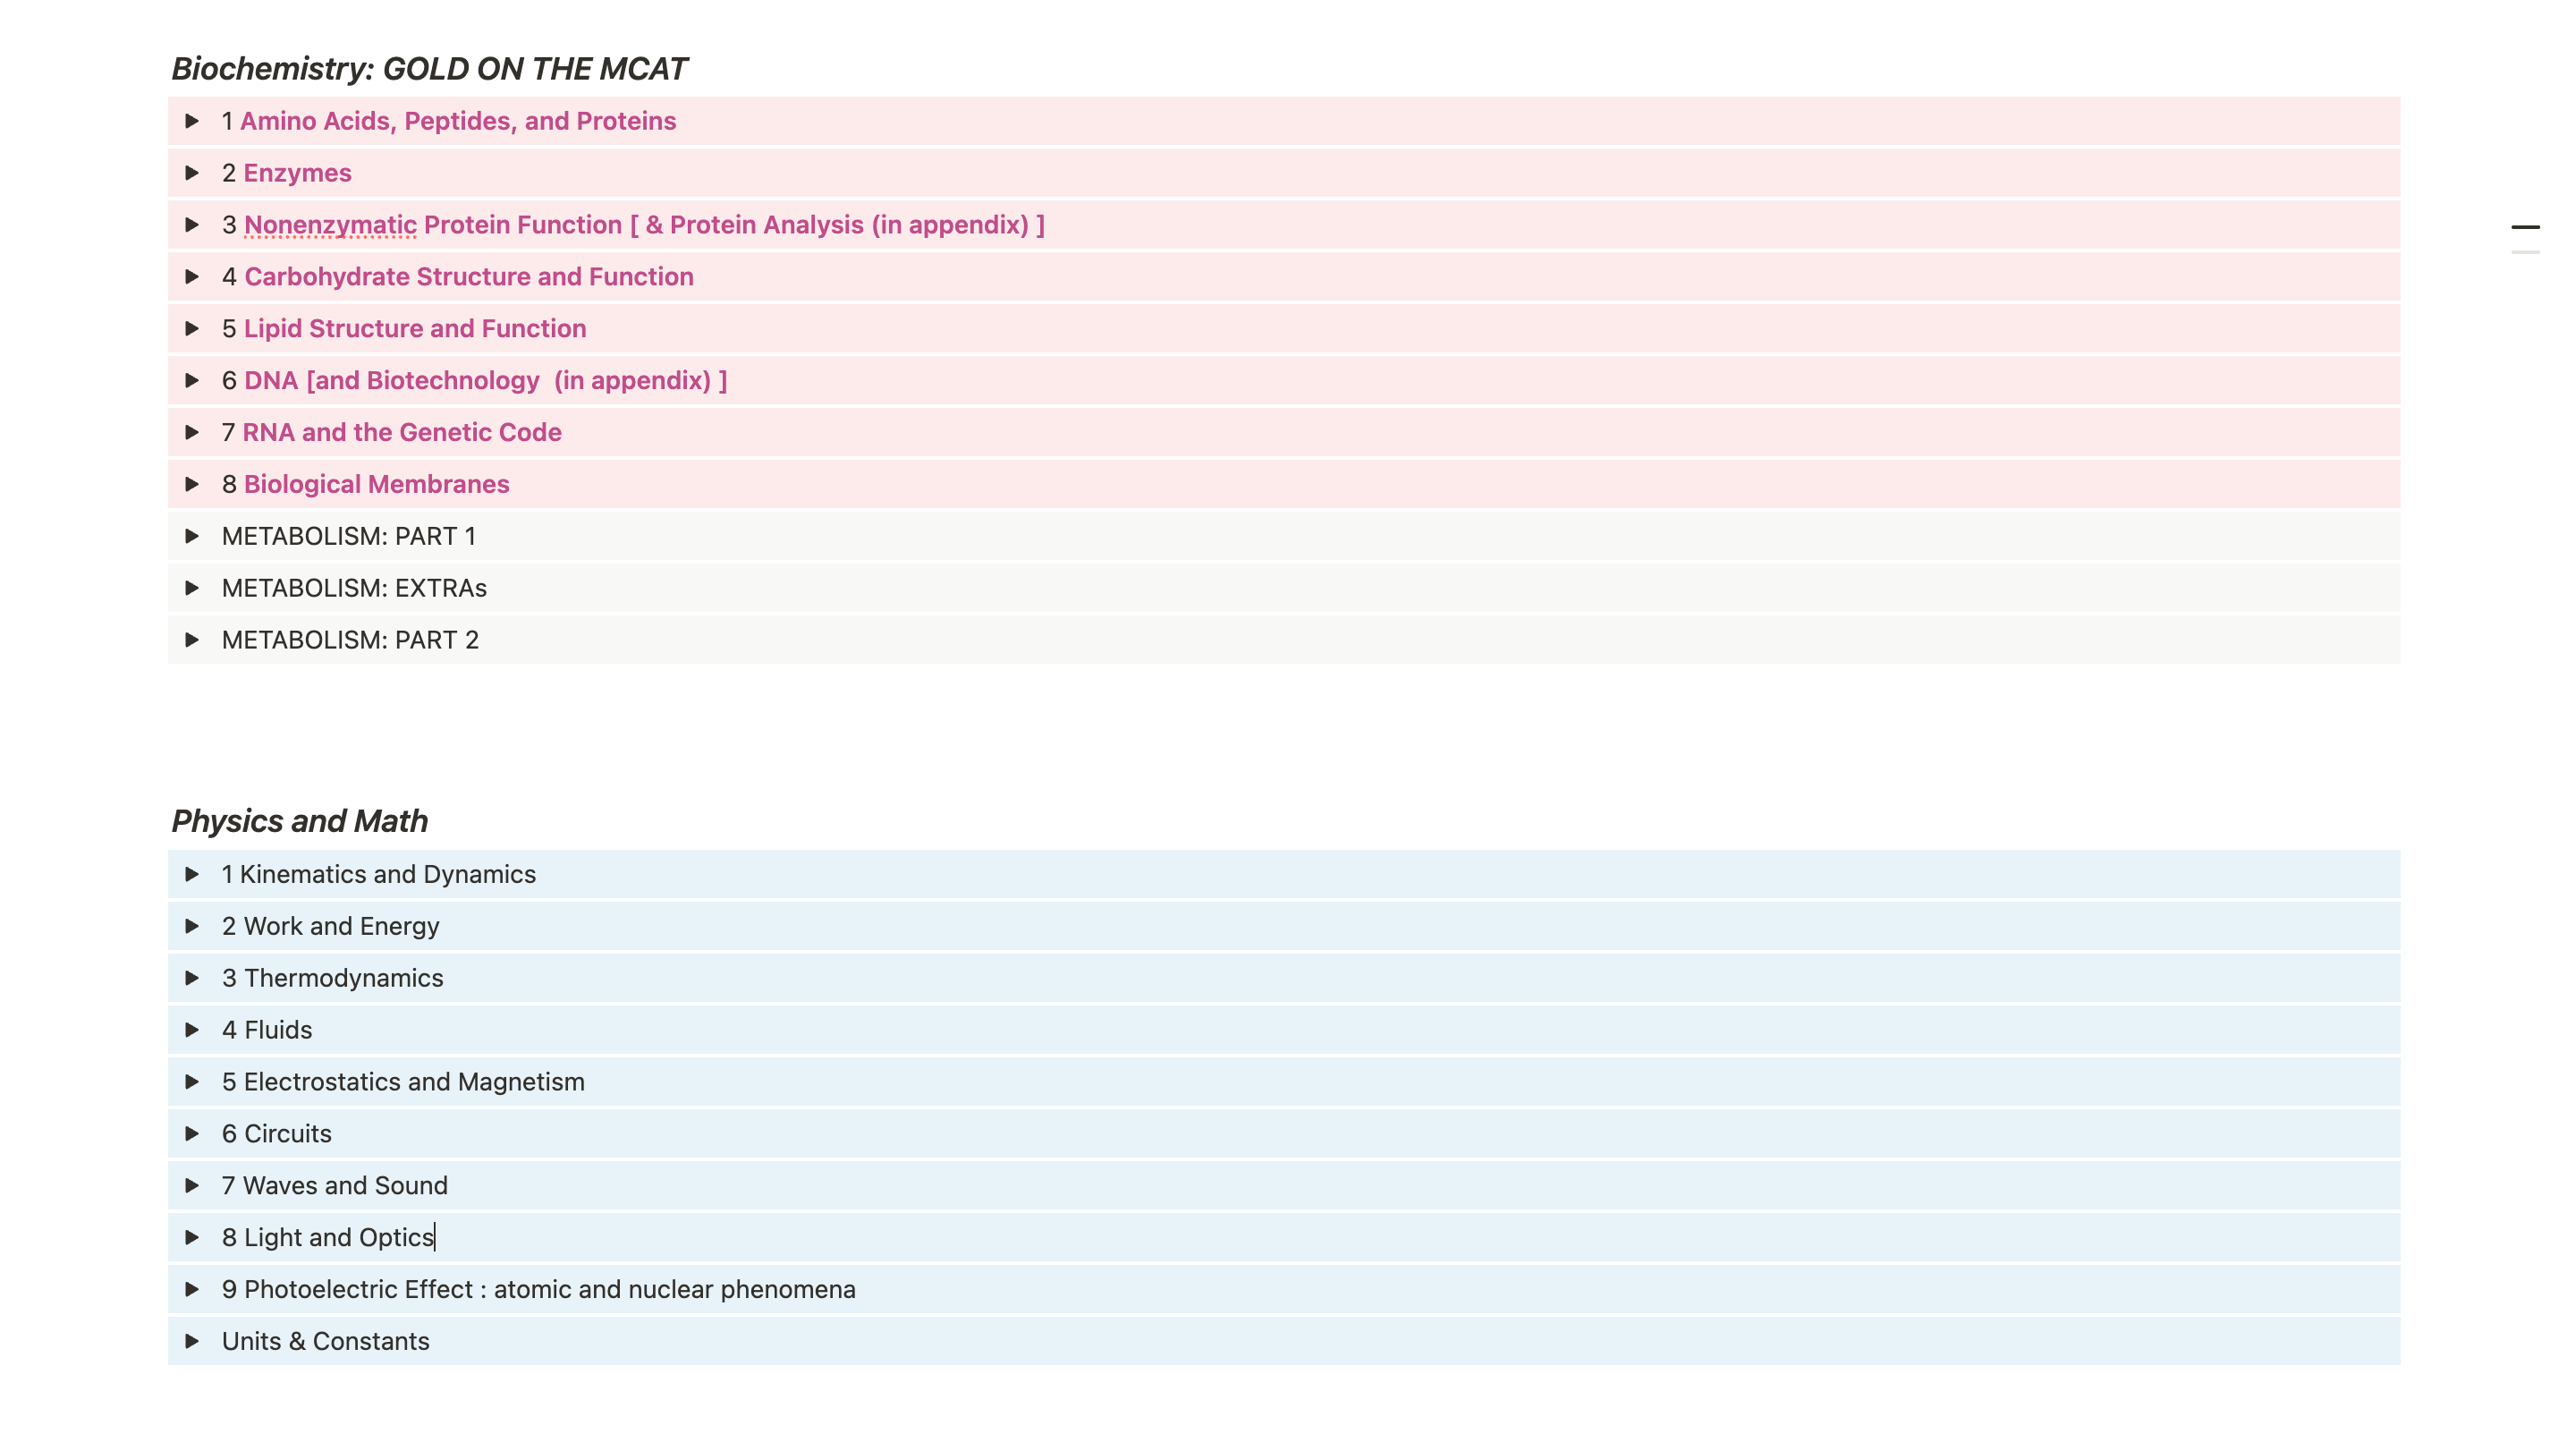This screenshot has width=2576, height=1451.
Task: Expand Carbohydrate Structure and Function section
Action: 192,277
